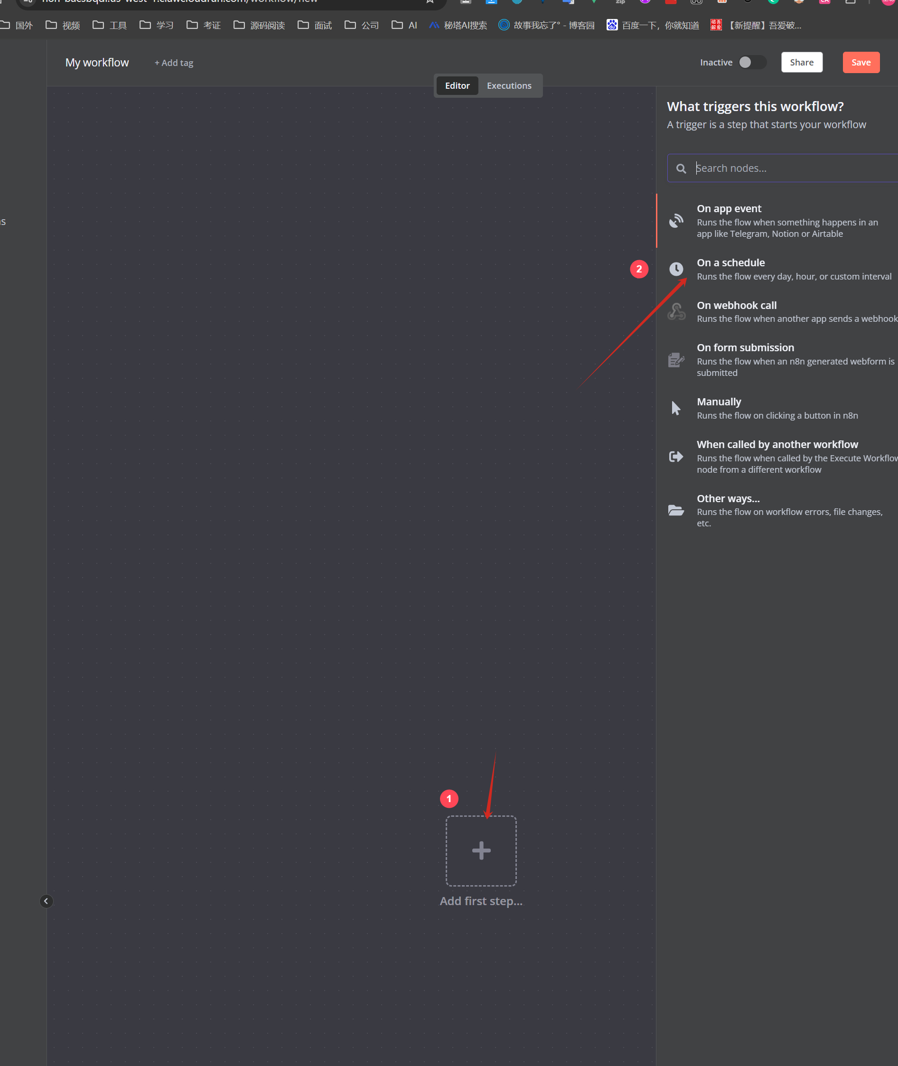Choose the On a schedule clock icon

click(x=675, y=269)
